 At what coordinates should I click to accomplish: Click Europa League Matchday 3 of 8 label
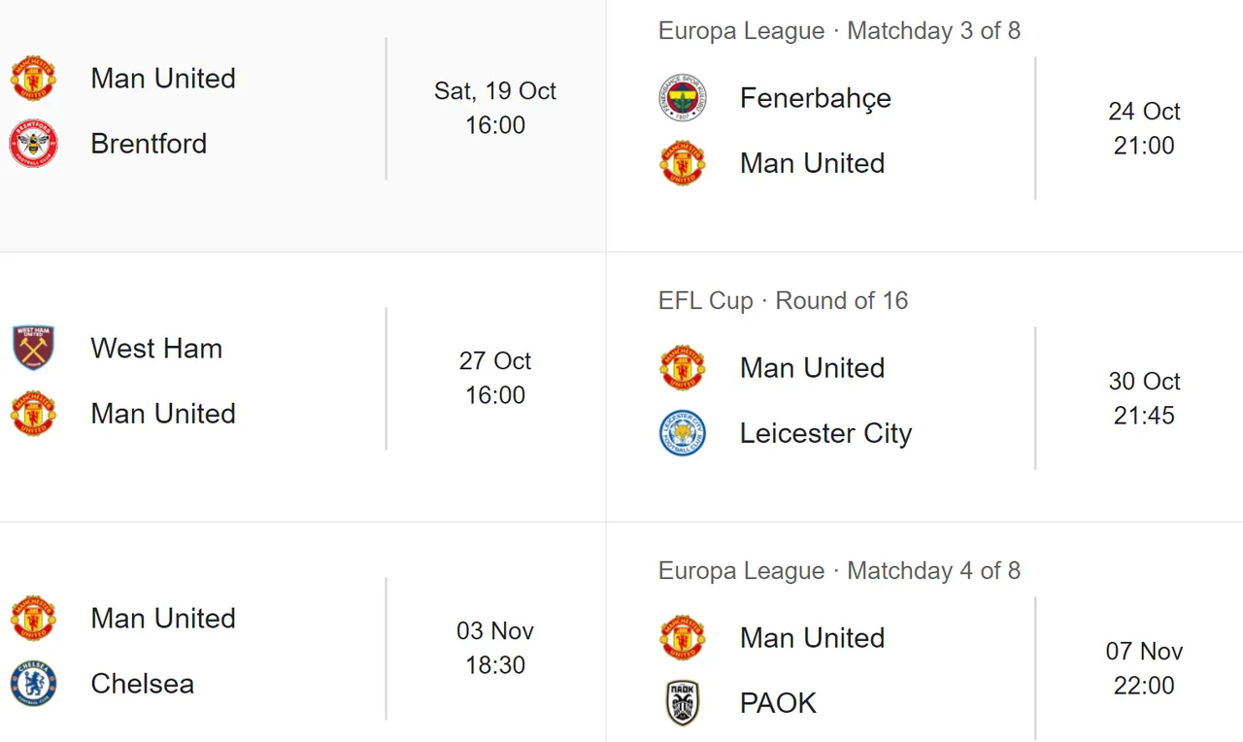(840, 31)
